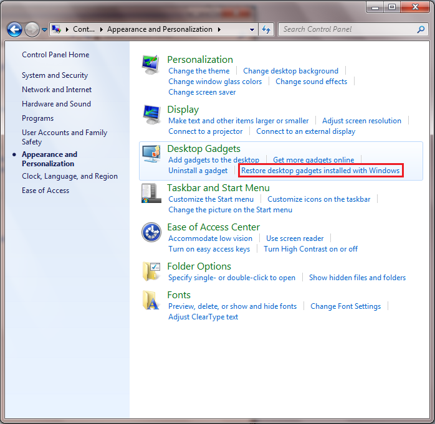Click the Fonts folder icon
This screenshot has height=424, width=435.
click(151, 300)
